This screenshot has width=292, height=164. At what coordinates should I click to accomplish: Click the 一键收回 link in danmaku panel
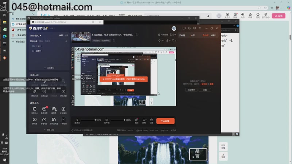[x=203, y=84]
